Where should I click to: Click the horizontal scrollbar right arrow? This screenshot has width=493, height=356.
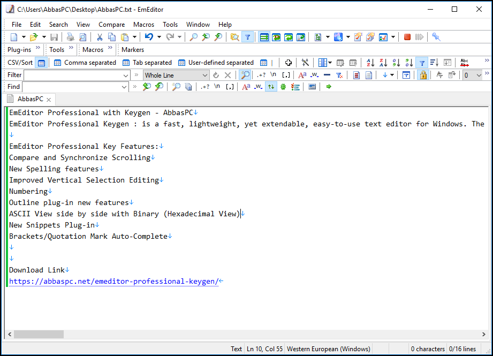click(x=483, y=334)
